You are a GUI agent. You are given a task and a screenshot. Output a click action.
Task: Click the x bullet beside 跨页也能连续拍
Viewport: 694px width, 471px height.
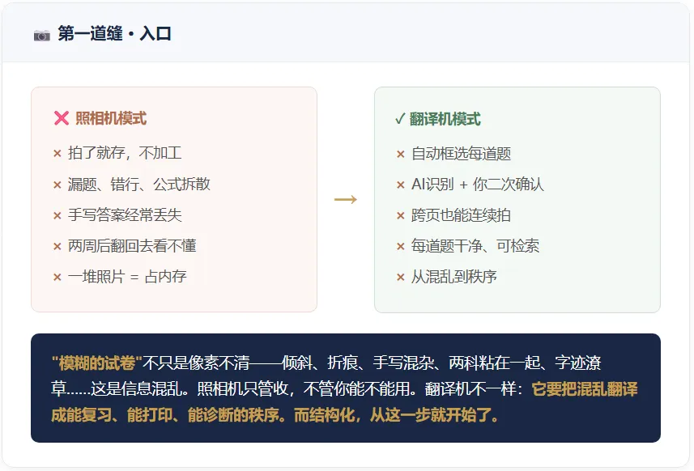401,215
